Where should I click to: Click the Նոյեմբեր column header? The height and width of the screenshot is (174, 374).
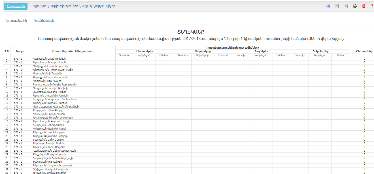(x=262, y=51)
